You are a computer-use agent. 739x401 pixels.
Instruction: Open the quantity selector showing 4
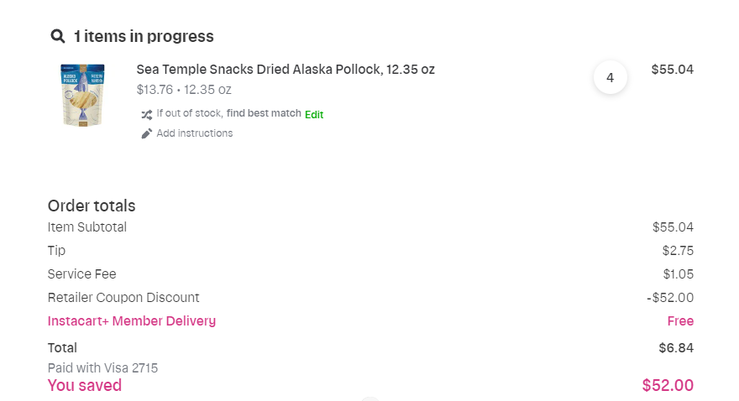[610, 78]
